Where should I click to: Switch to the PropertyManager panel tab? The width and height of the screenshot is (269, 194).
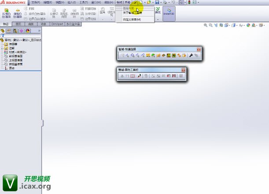point(8,31)
